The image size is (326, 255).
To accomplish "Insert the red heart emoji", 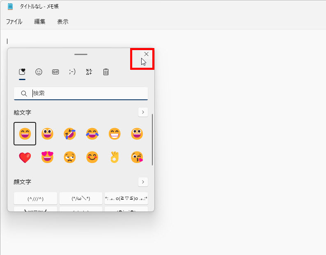I will (x=25, y=157).
